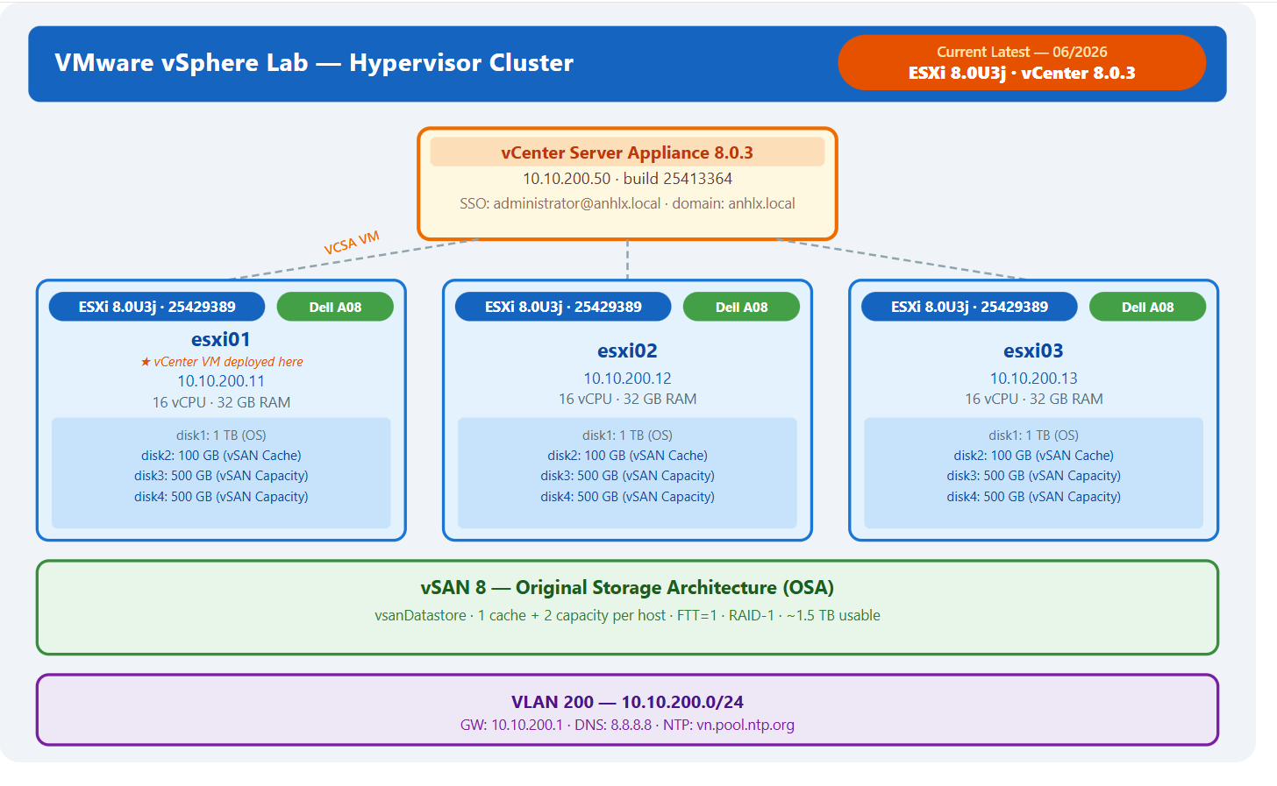
Task: Select the 'esxi03' host name
Action: [1033, 351]
